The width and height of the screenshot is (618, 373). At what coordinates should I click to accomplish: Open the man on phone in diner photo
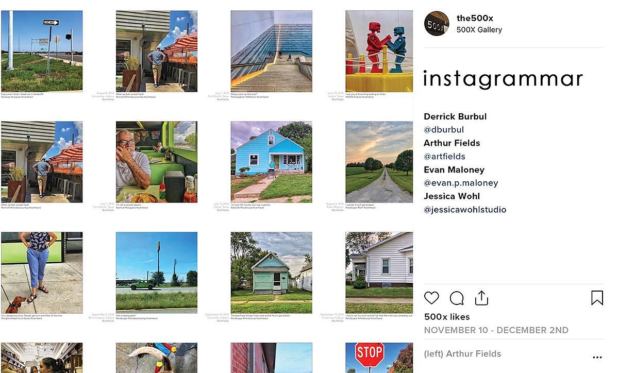tap(157, 162)
